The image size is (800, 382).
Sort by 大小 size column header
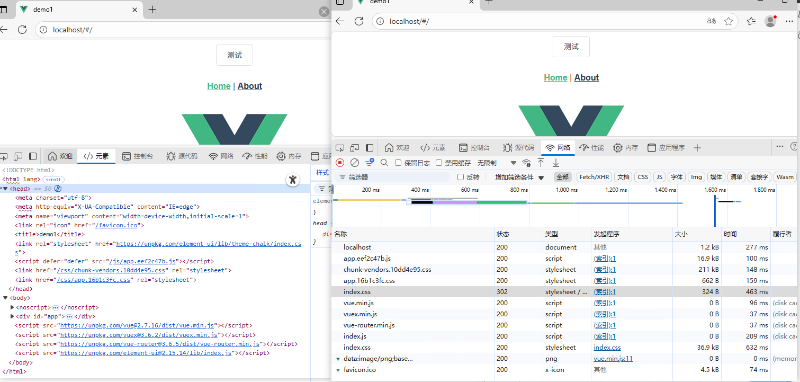point(697,234)
